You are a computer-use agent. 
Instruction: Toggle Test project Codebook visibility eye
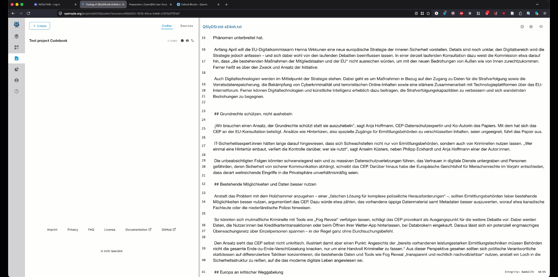pos(187,41)
